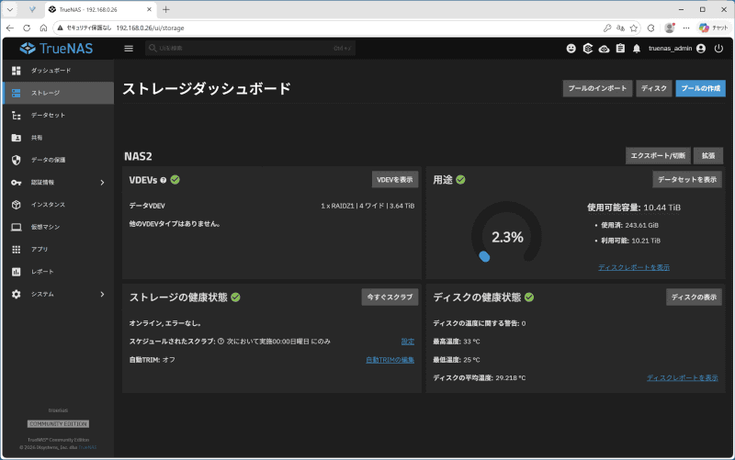Open レポート in the sidebar
The image size is (735, 460).
(x=58, y=272)
